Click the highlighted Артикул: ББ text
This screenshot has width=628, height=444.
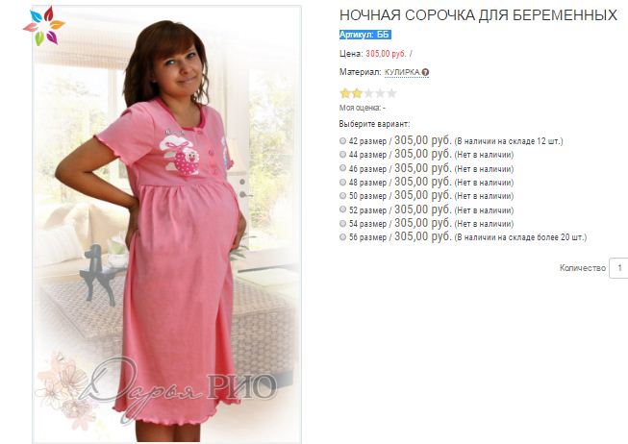364,35
